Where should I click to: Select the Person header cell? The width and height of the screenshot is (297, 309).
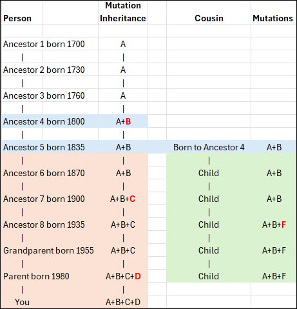[x=22, y=12]
